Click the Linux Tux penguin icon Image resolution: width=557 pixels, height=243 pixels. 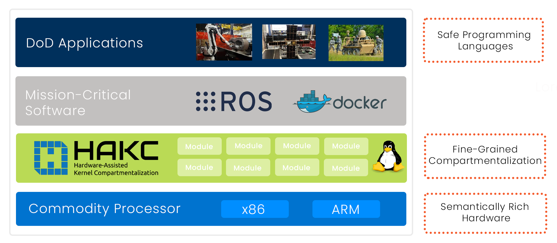click(x=388, y=156)
